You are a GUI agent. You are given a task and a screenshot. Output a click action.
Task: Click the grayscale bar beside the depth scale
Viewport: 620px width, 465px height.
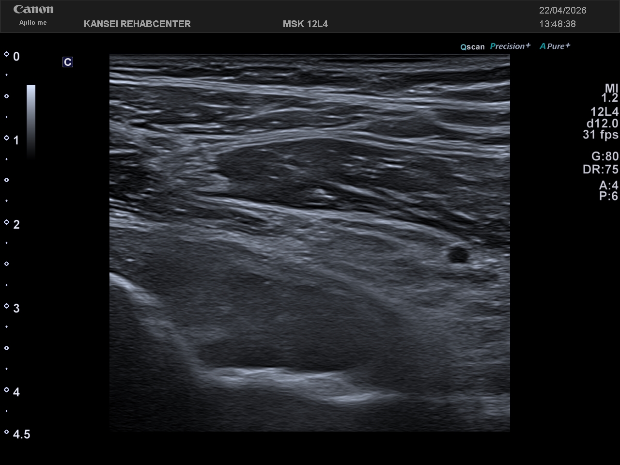click(x=31, y=122)
